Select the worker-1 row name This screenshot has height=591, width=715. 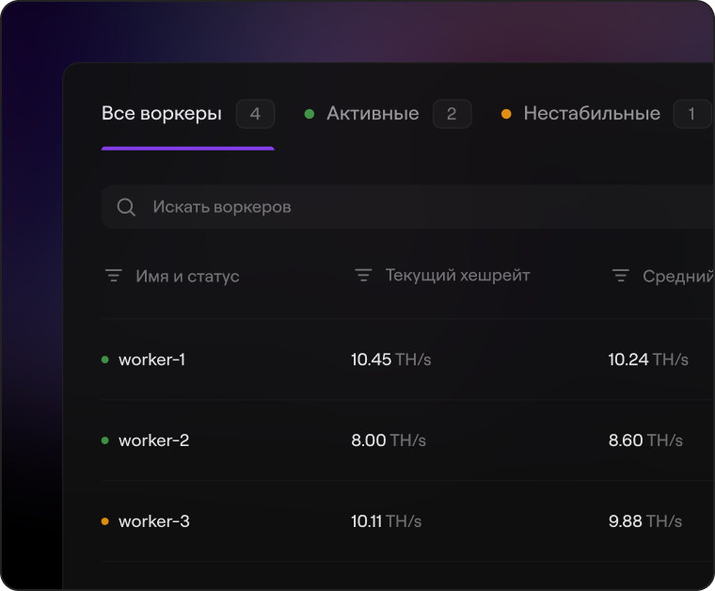pyautogui.click(x=151, y=359)
